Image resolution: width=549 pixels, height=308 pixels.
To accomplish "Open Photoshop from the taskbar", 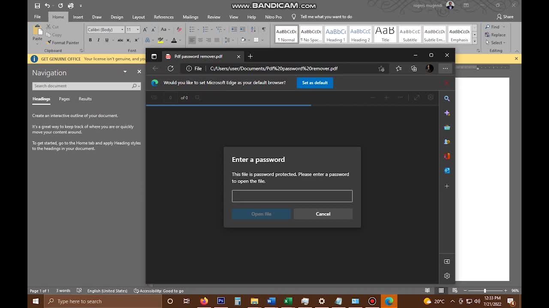I will point(221,301).
